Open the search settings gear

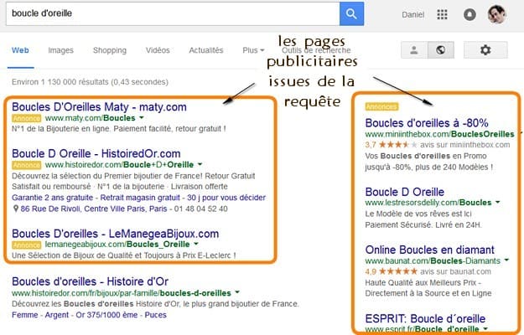click(485, 50)
